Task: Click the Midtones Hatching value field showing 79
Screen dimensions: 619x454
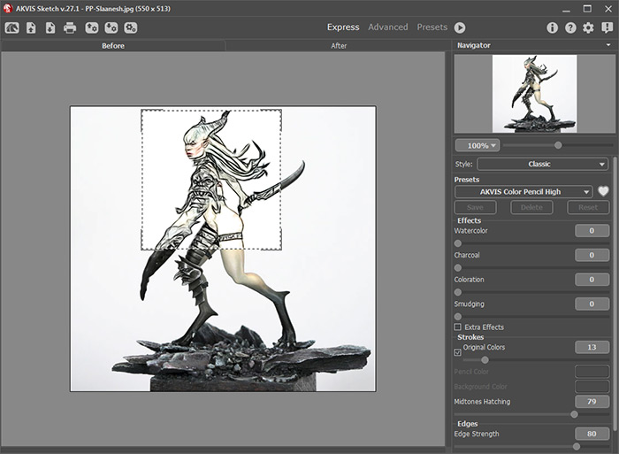Action: click(x=592, y=402)
